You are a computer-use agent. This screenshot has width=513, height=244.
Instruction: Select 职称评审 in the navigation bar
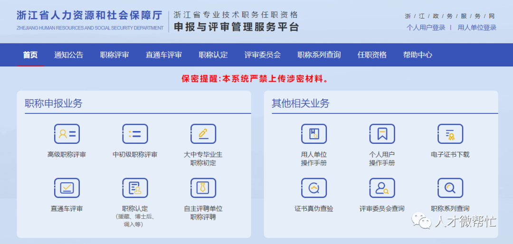(x=114, y=55)
